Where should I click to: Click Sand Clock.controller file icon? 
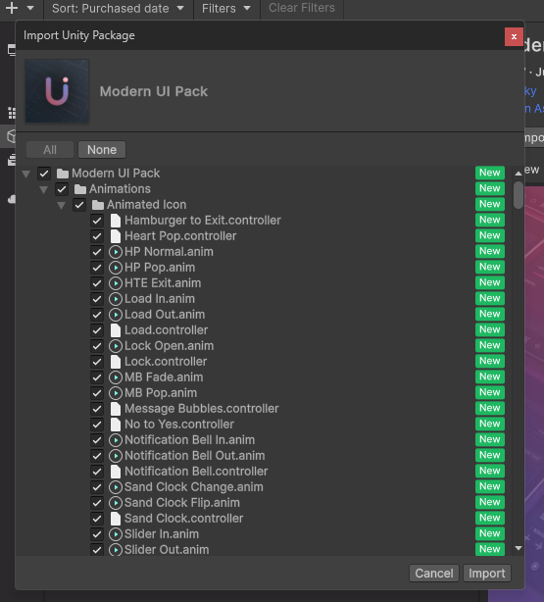pos(116,519)
